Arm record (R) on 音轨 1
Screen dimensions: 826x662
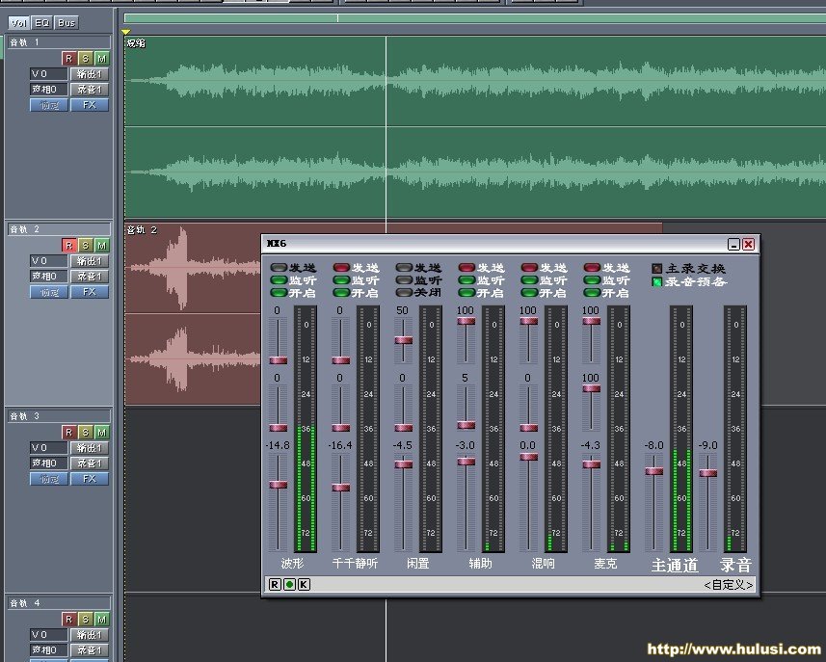pyautogui.click(x=68, y=59)
